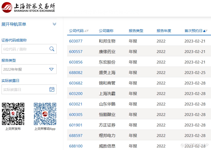This screenshot has height=150, width=211.
Task: Sort by 公司代码 column arrows
Action: click(86, 31)
